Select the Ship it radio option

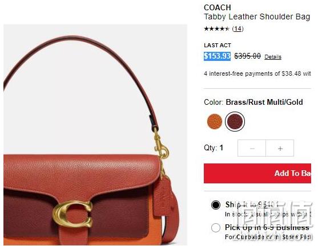tap(216, 205)
